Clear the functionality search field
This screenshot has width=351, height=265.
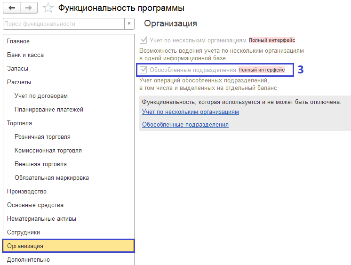tap(129, 24)
